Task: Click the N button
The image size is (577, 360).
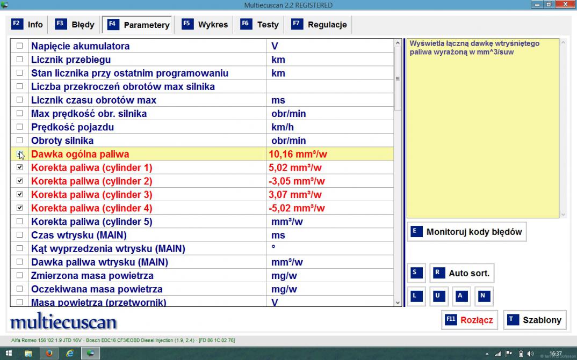Action: 484,297
